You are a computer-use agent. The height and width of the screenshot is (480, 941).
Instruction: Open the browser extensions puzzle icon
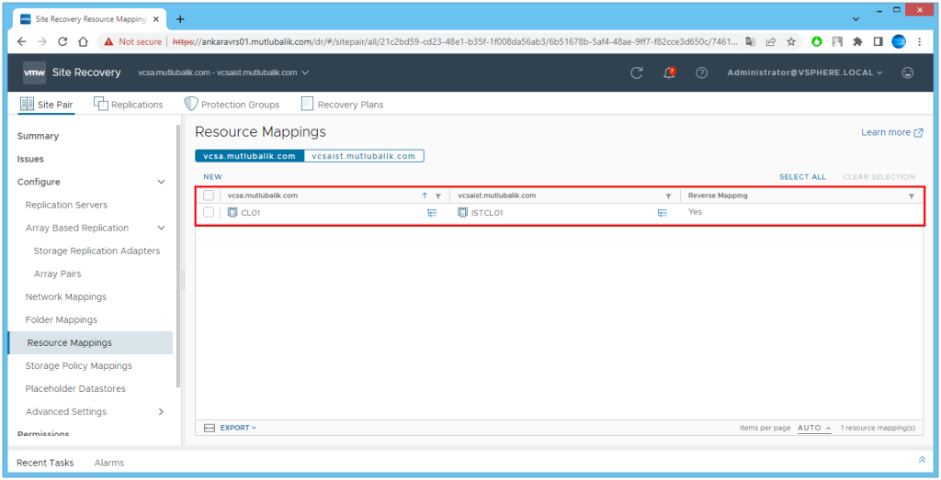pyautogui.click(x=857, y=42)
